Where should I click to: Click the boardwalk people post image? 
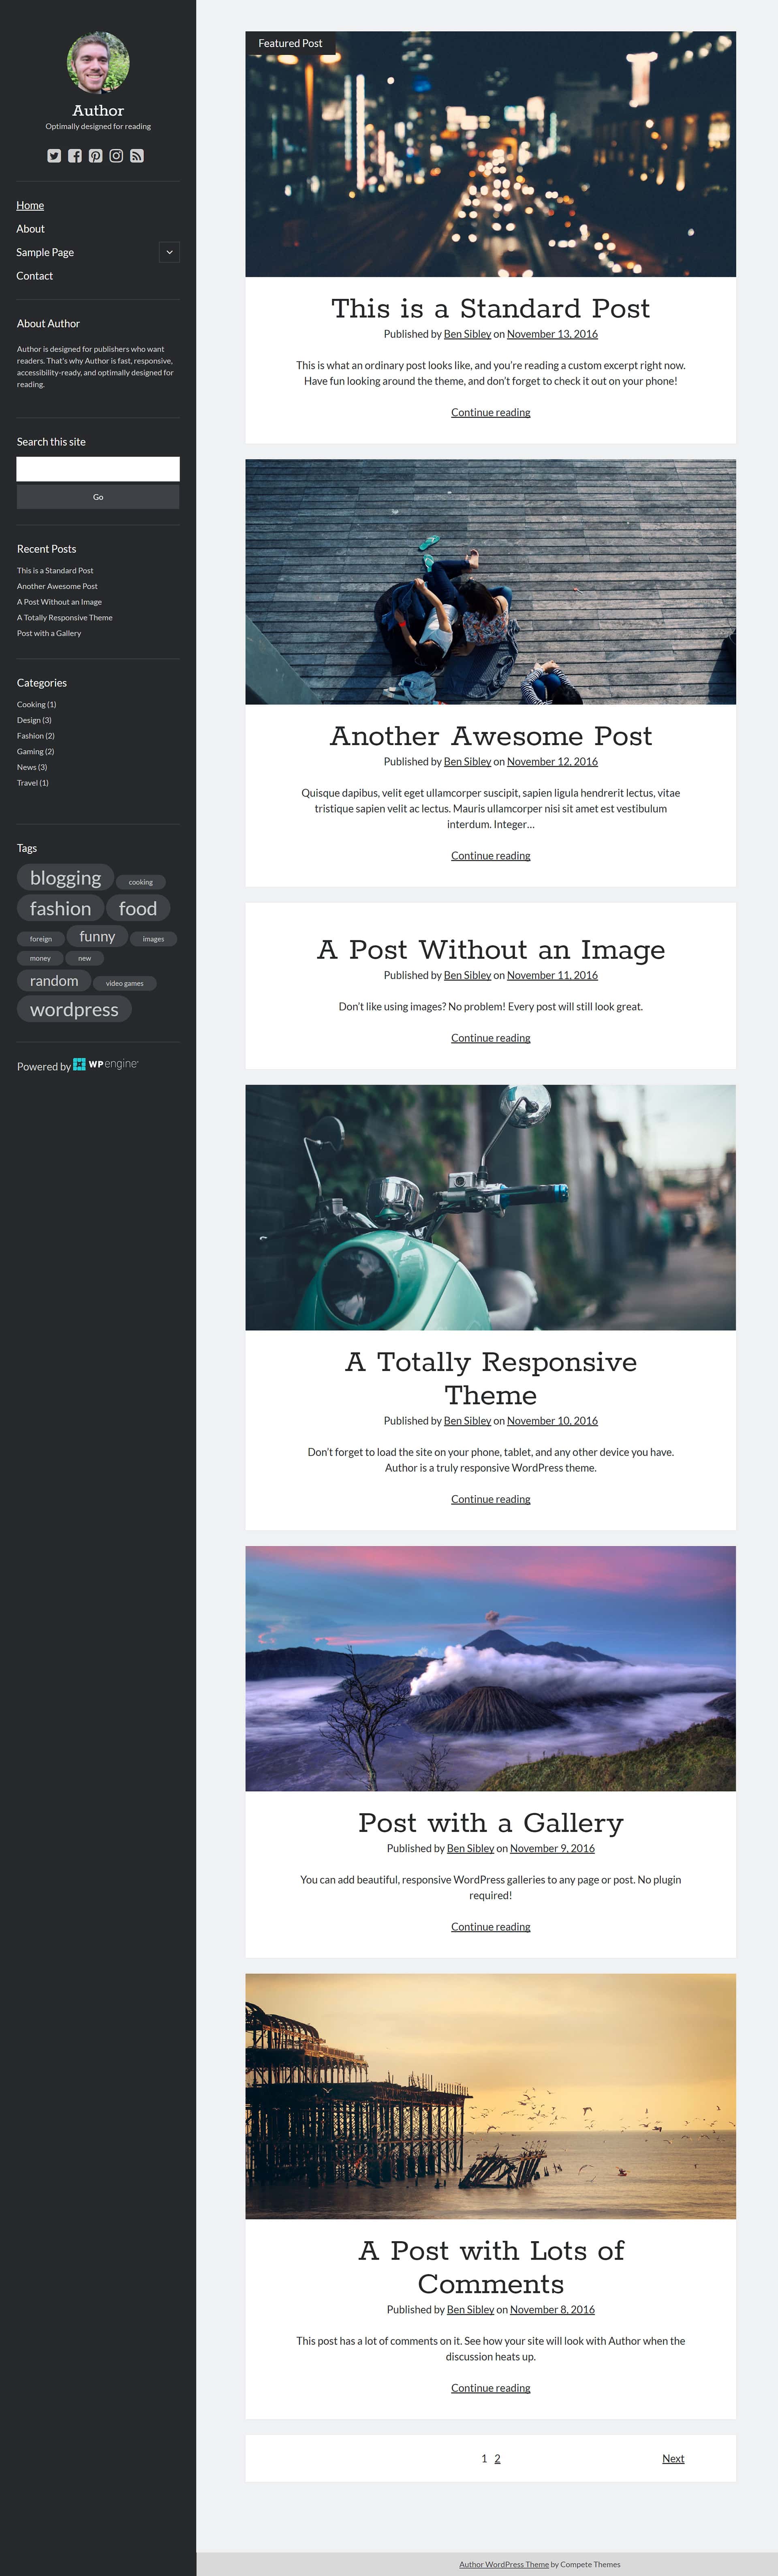(490, 582)
